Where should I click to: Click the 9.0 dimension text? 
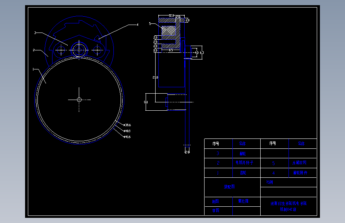[x=146, y=102]
